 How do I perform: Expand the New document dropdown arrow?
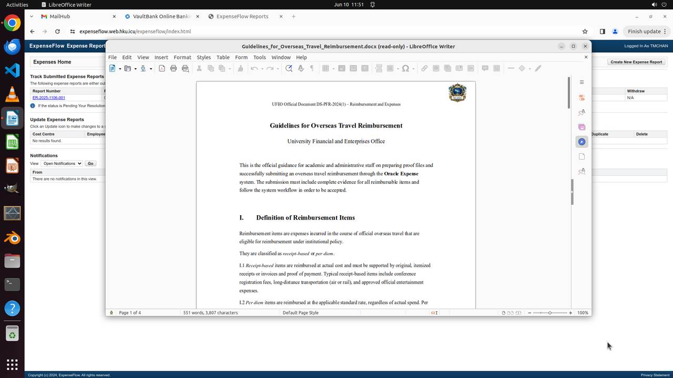120,69
